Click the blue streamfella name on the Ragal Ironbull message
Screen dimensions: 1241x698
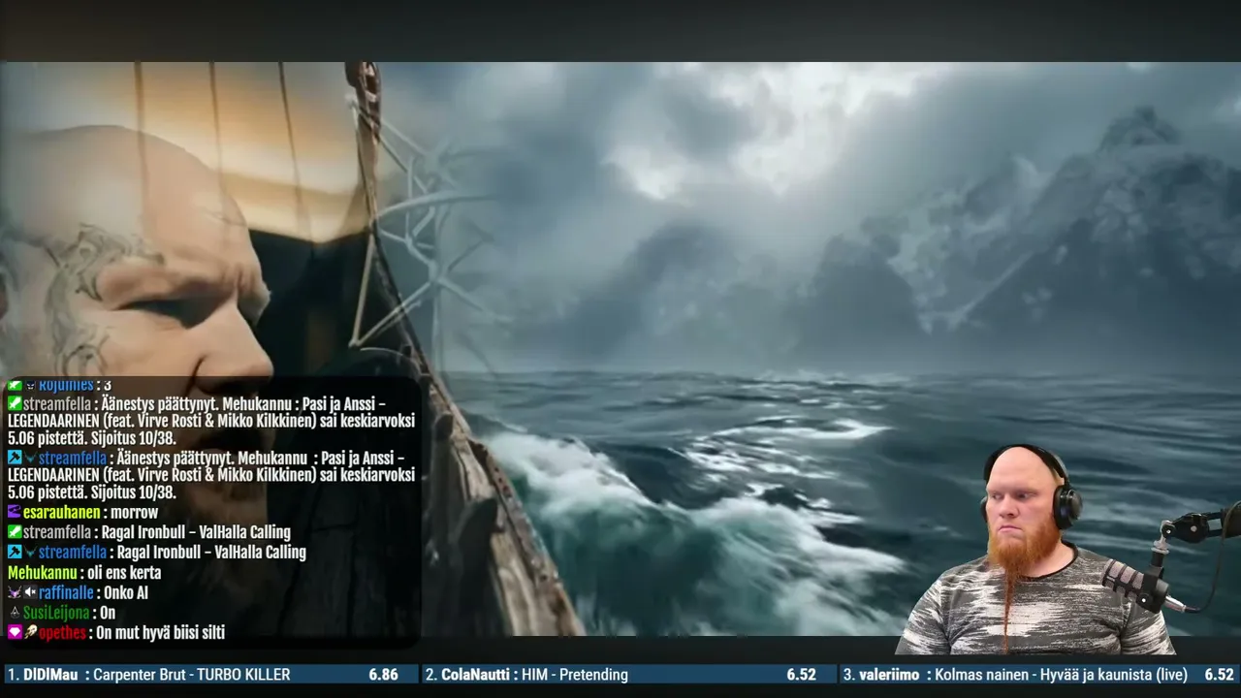pos(74,552)
